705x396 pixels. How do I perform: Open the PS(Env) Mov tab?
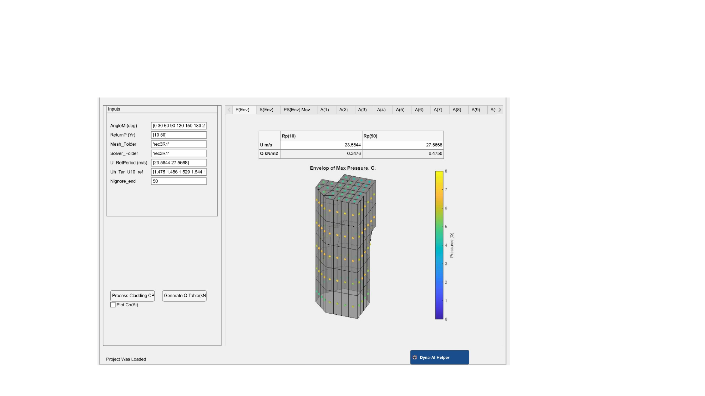(x=297, y=110)
